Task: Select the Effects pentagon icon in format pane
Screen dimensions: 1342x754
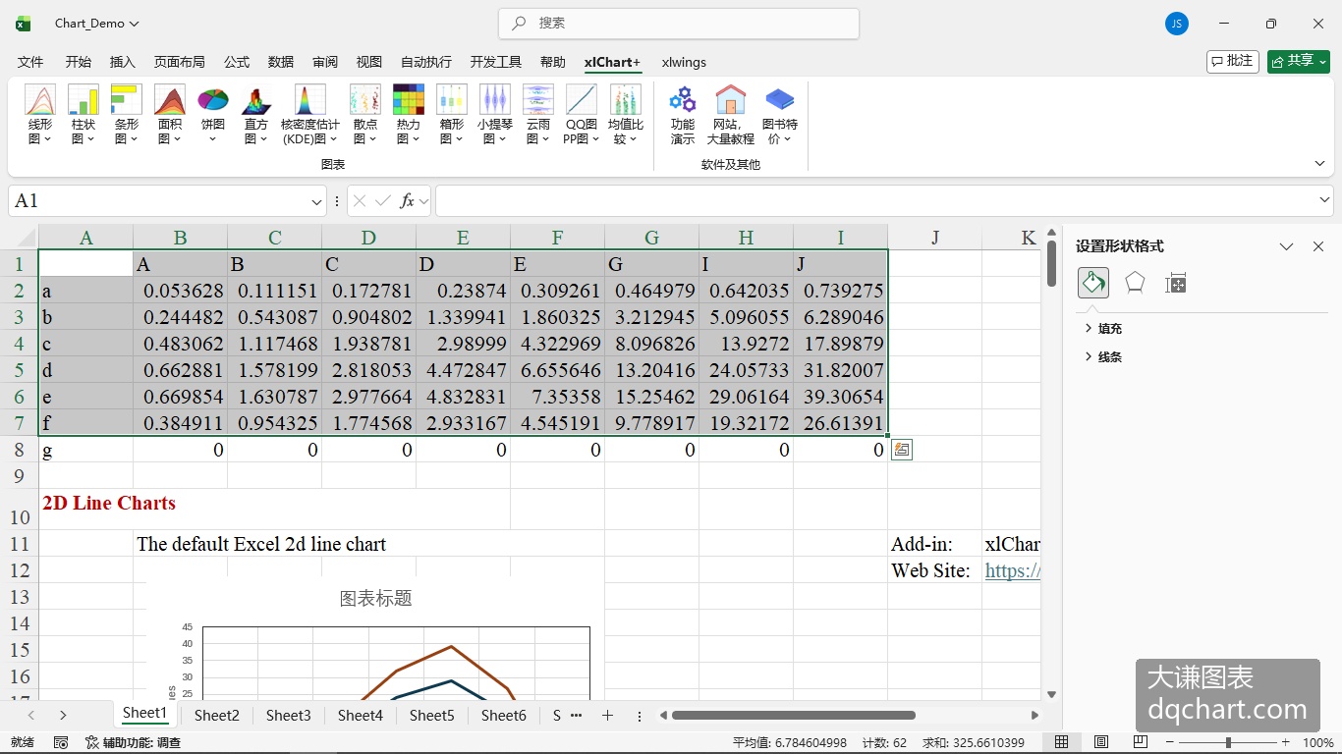Action: click(1135, 283)
